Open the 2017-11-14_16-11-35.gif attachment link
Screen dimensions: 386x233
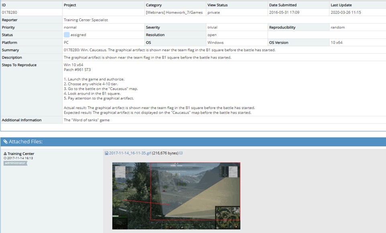point(130,153)
